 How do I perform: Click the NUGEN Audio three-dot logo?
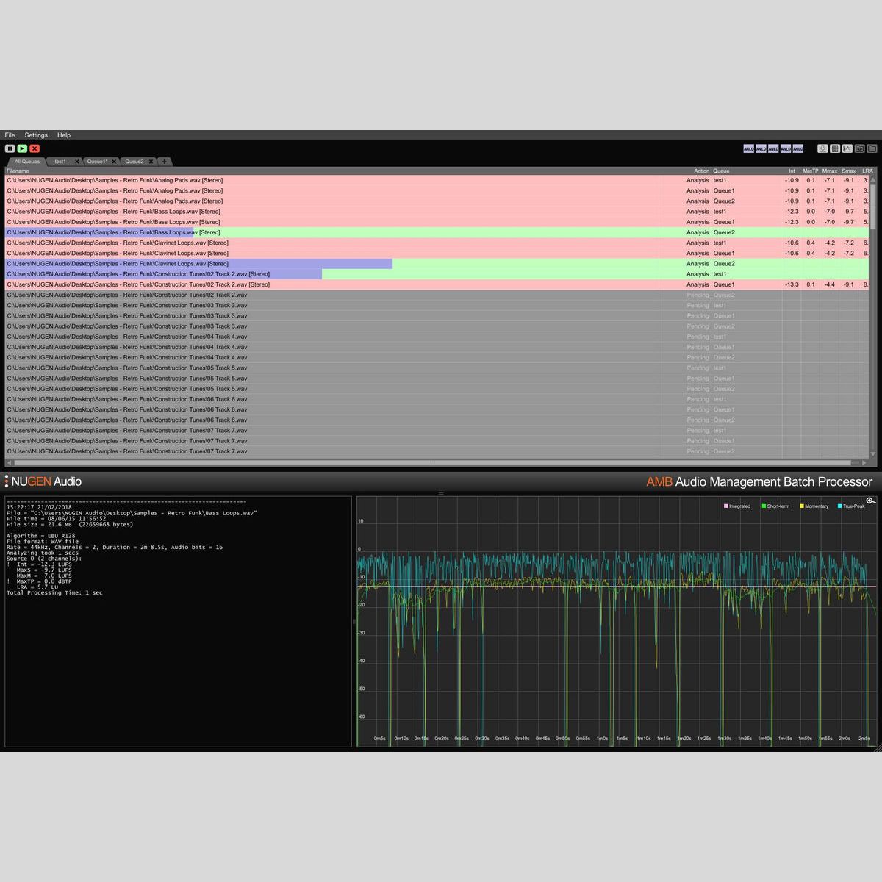(7, 481)
